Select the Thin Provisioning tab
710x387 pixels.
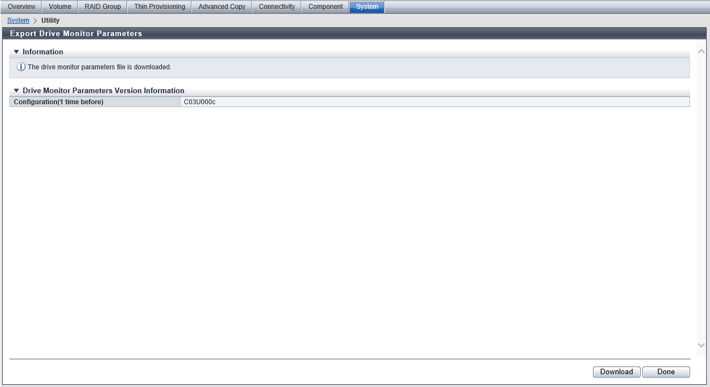click(x=159, y=7)
